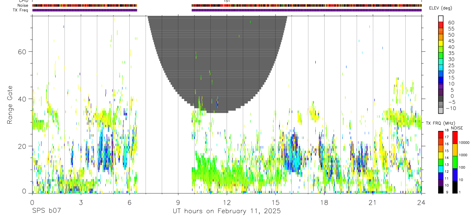This screenshot has width=474, height=219.
Task: Click x-axis tick label '9'
Action: 178,202
